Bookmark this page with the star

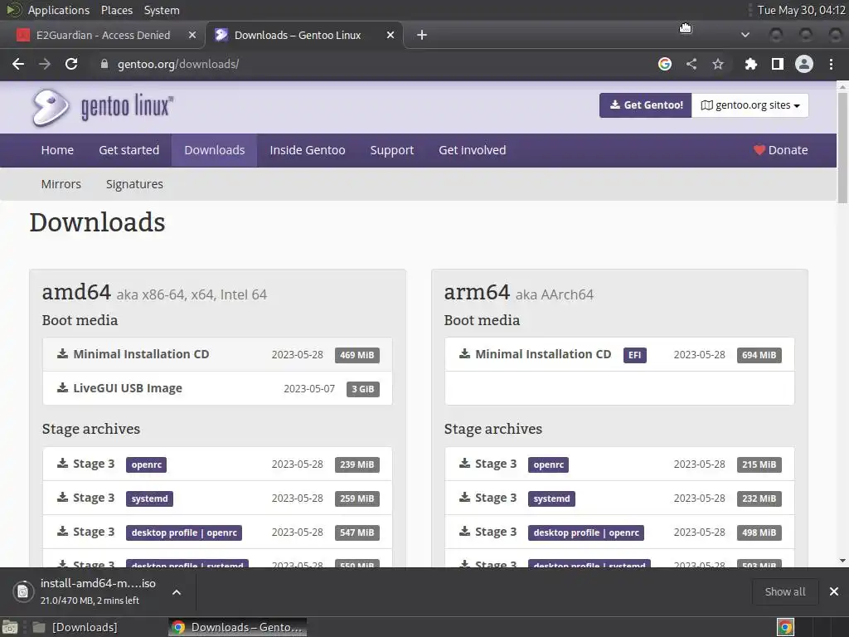(x=718, y=64)
